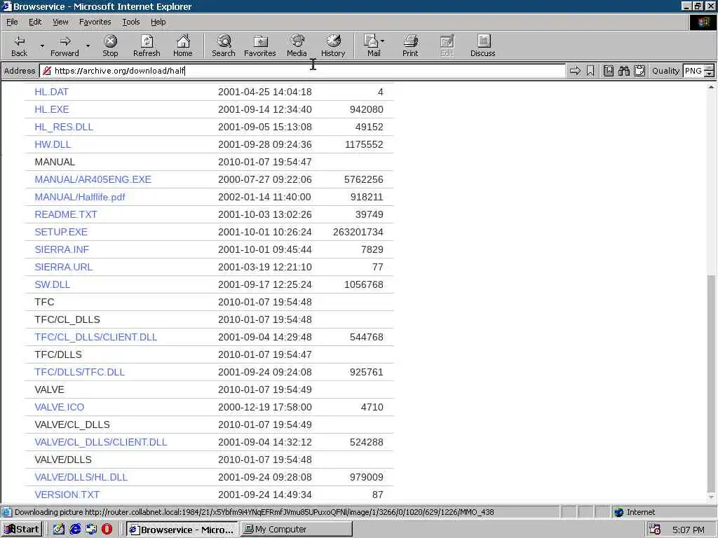Click the Discuss toolbar icon
Viewport: 718px width, 538px height.
click(482, 46)
